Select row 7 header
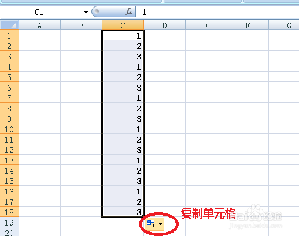 click(x=9, y=98)
